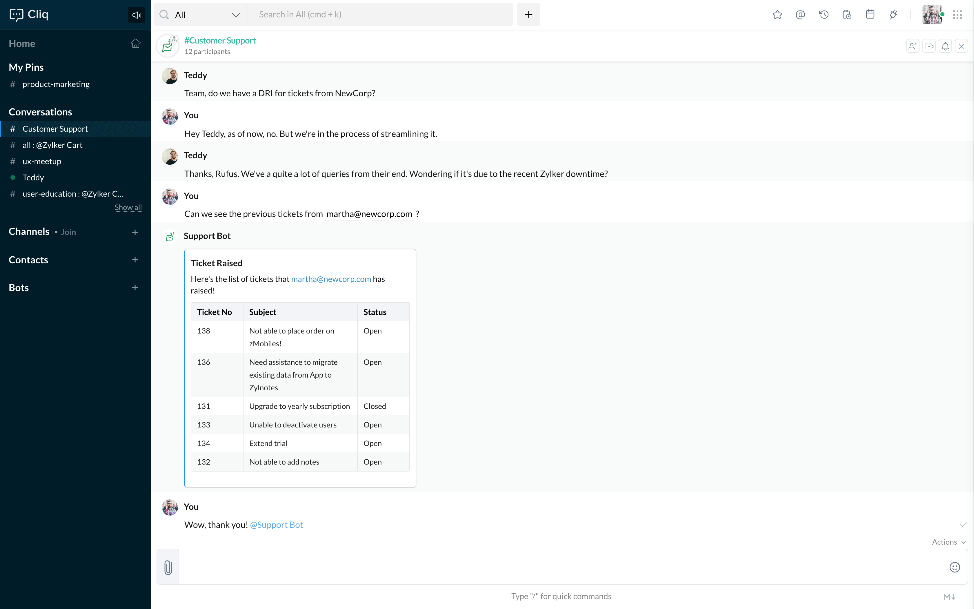This screenshot has width=974, height=609.
Task: Toggle the speaker mute button near Cliq logo
Action: [137, 15]
